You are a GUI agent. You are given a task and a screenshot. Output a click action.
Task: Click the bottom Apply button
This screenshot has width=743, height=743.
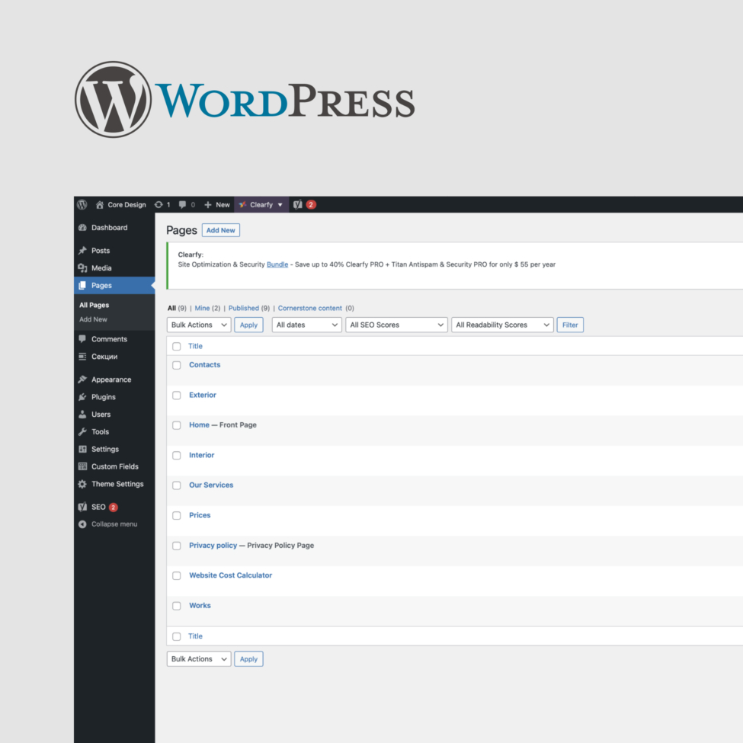click(x=248, y=658)
